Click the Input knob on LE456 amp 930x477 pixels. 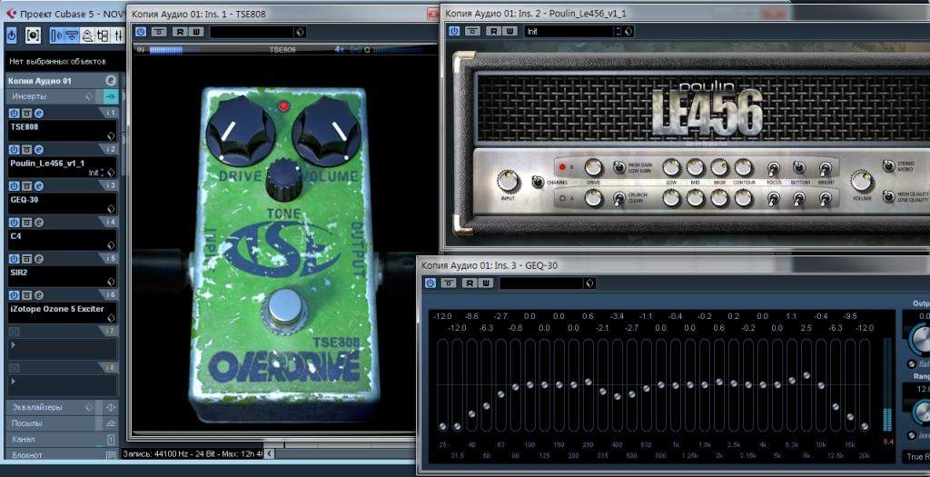(x=509, y=181)
